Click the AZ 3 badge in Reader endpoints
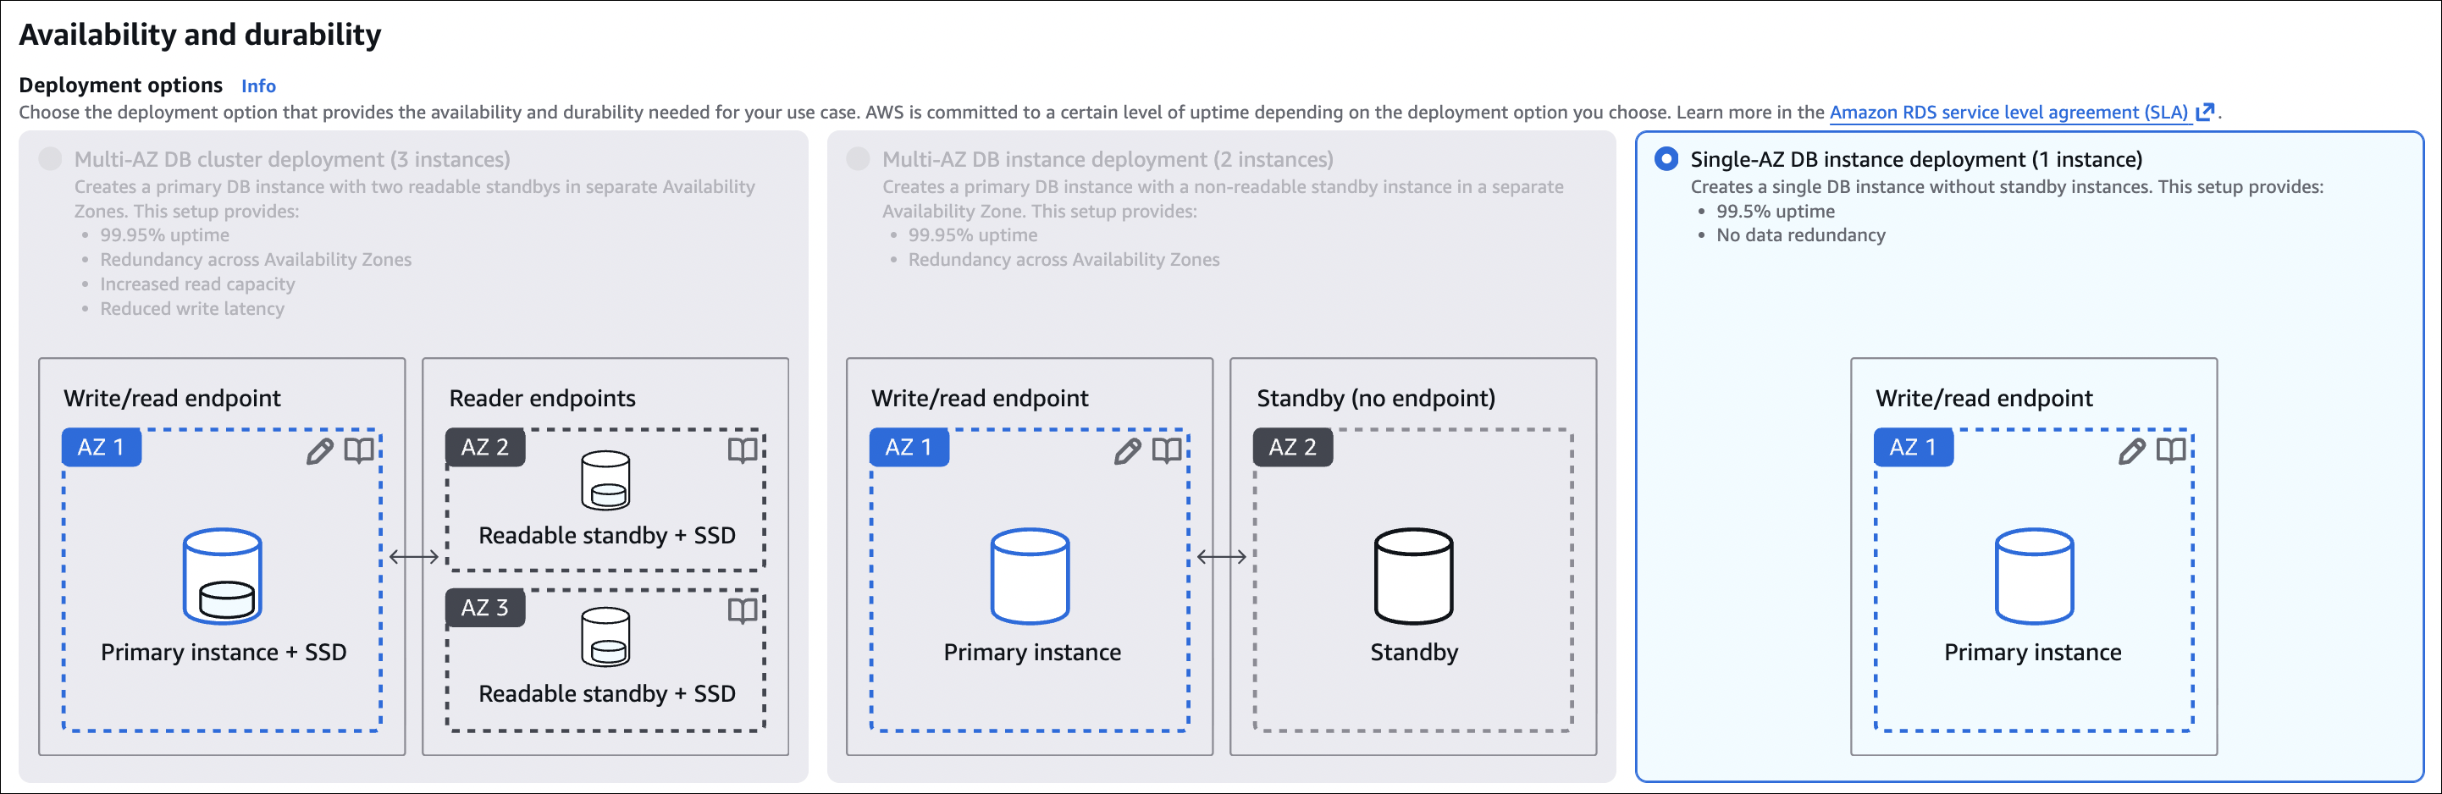Image resolution: width=2442 pixels, height=794 pixels. point(484,609)
